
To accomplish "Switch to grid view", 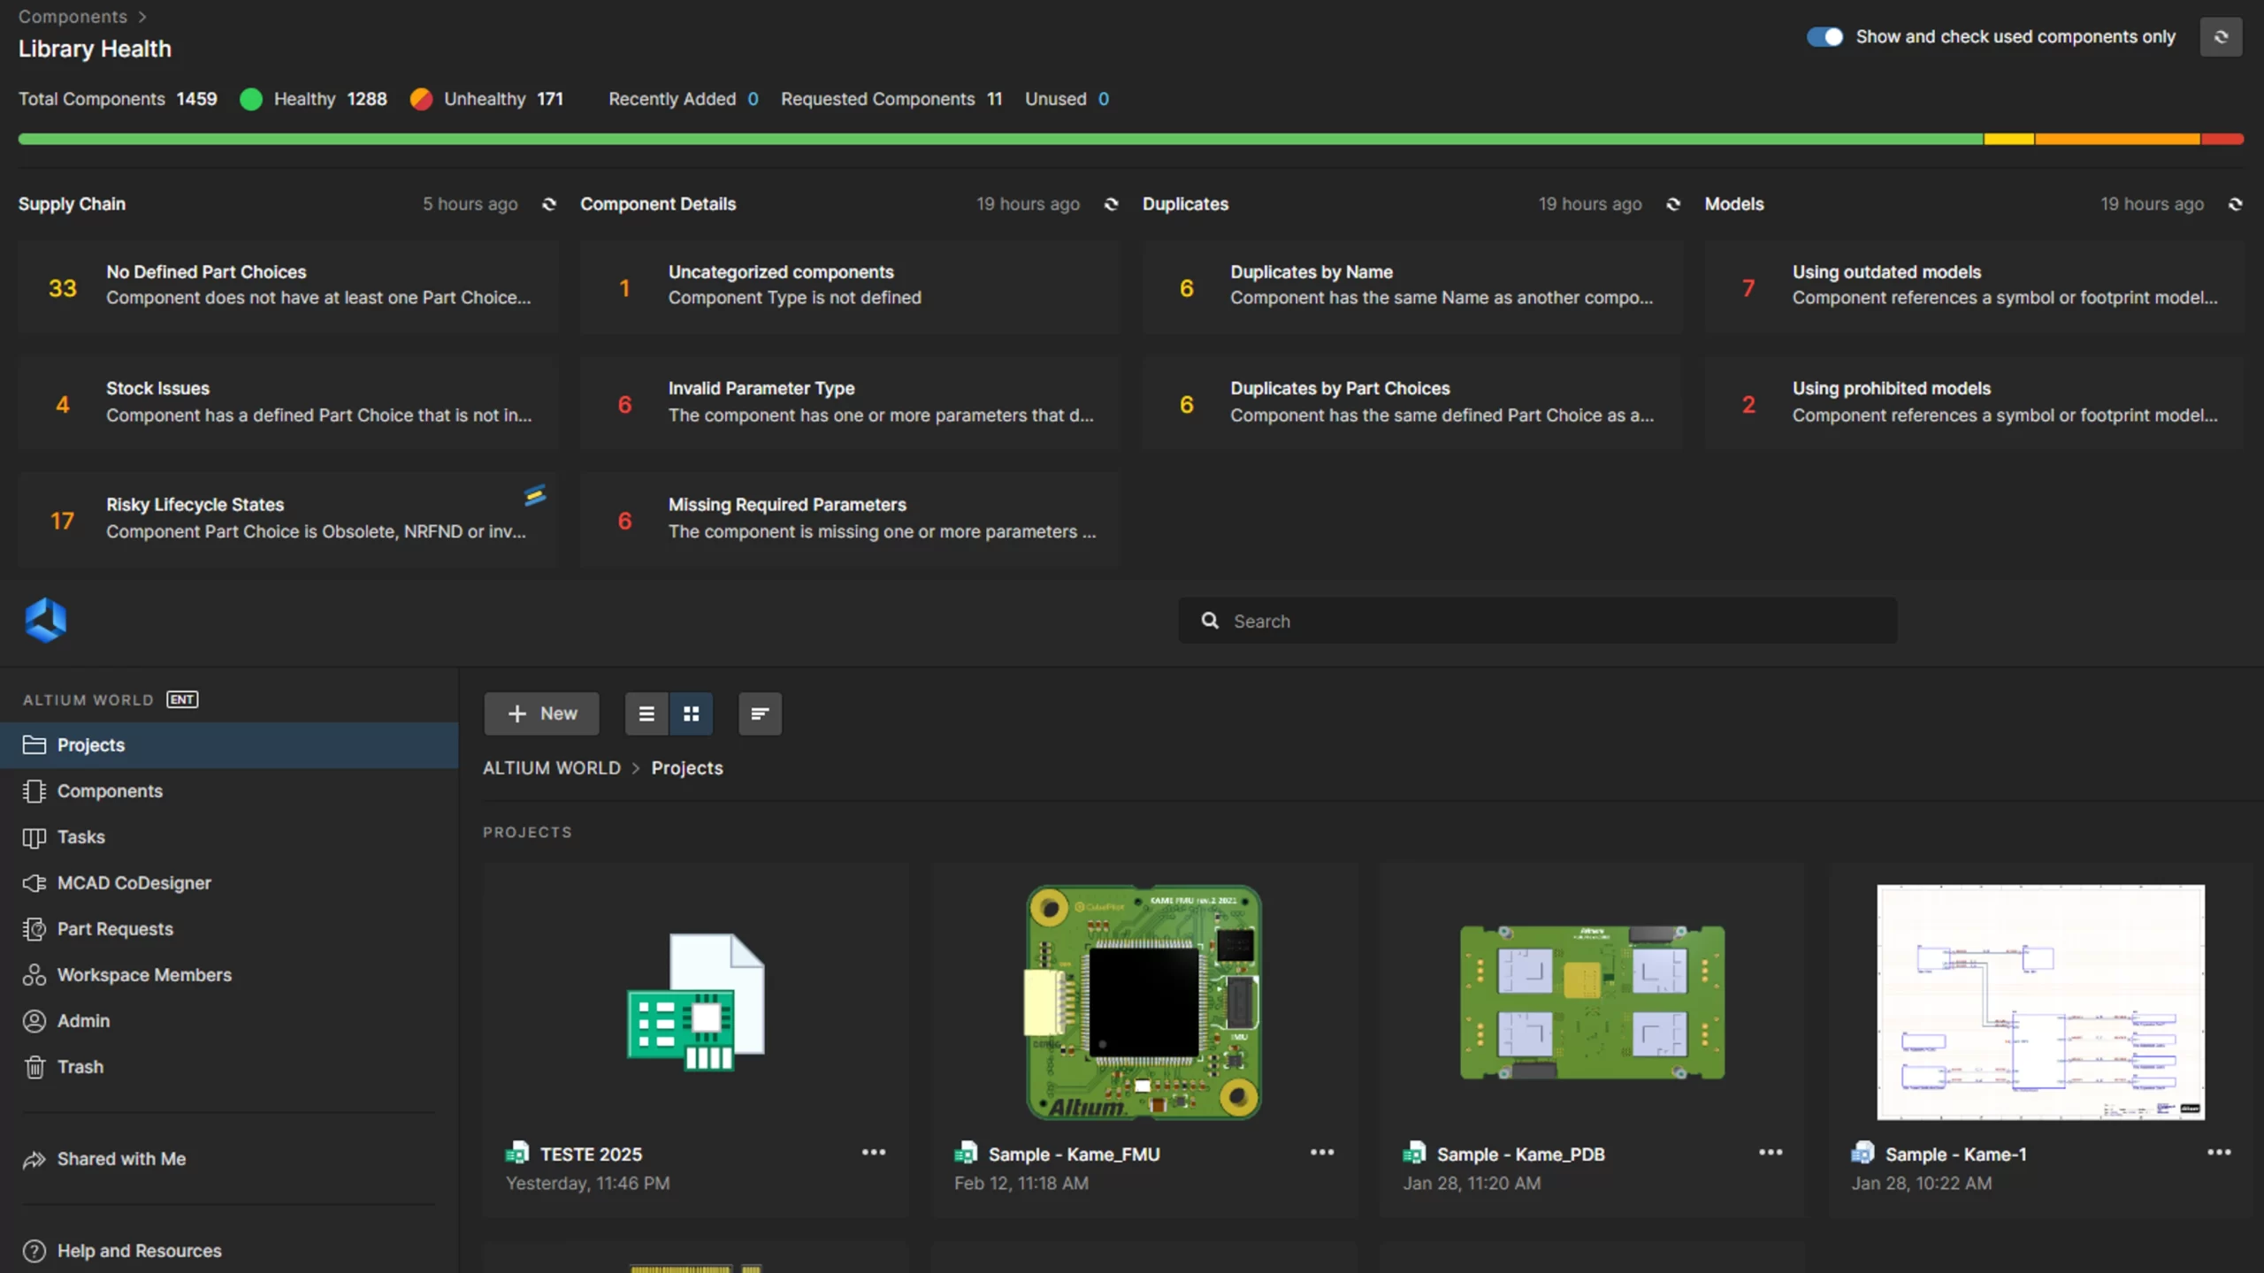I will (692, 713).
